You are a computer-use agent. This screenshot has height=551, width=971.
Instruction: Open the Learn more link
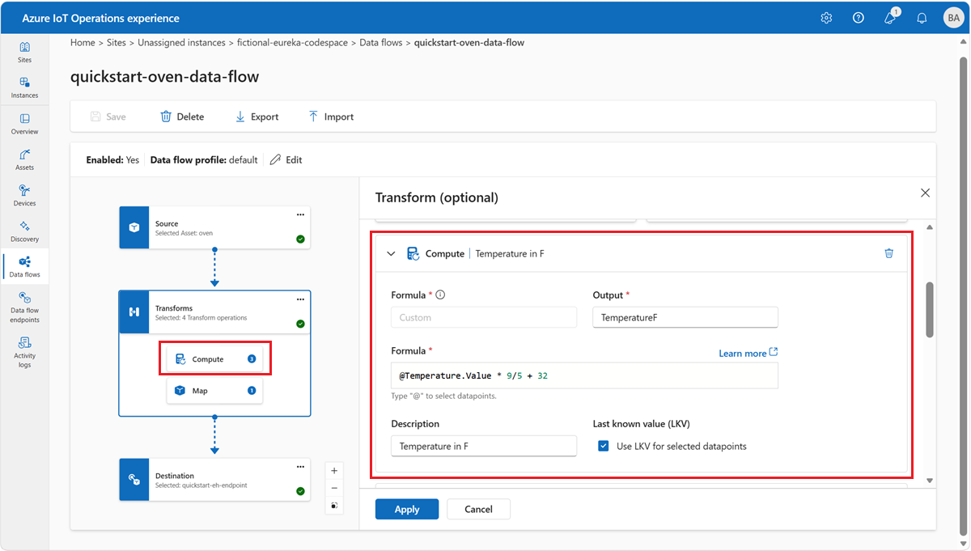pyautogui.click(x=748, y=354)
